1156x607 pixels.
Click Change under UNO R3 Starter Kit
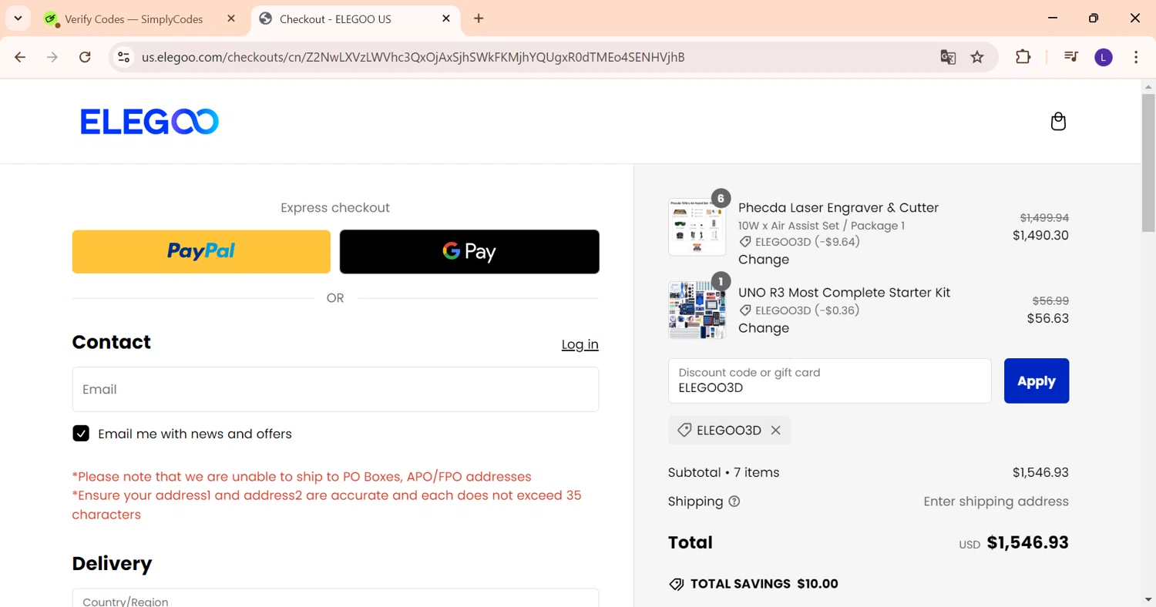pyautogui.click(x=764, y=328)
